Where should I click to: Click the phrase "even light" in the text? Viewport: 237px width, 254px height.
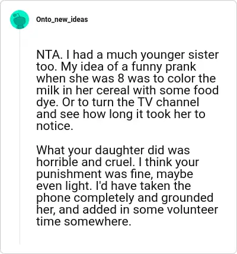[63, 186]
